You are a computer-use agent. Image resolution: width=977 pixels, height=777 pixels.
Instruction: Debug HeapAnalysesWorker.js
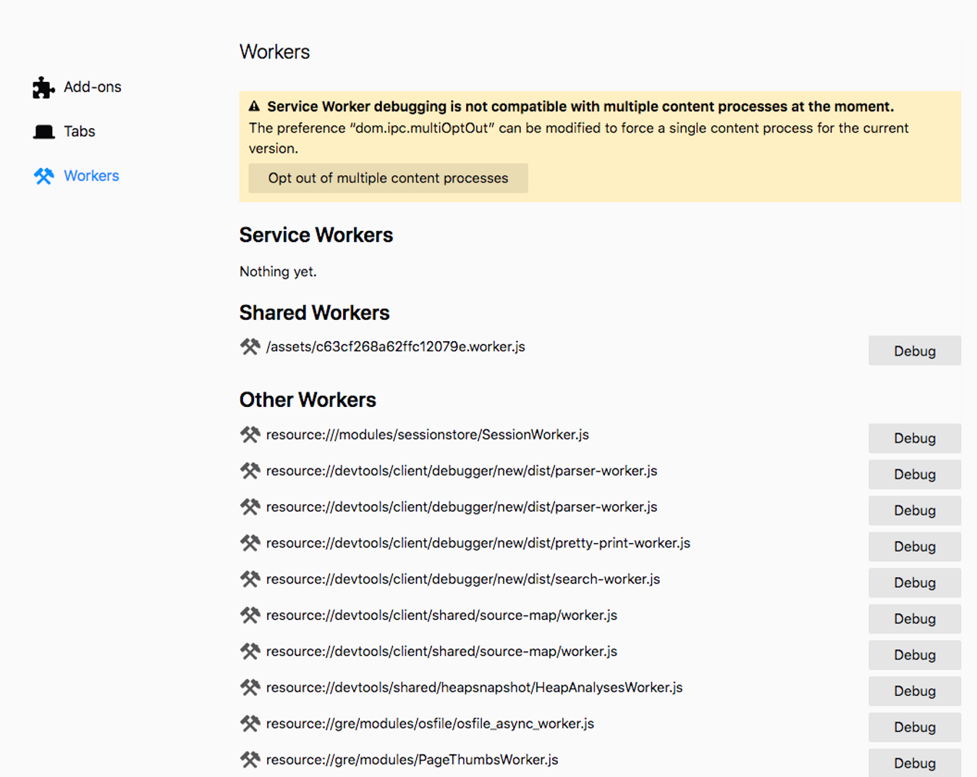pyautogui.click(x=914, y=691)
